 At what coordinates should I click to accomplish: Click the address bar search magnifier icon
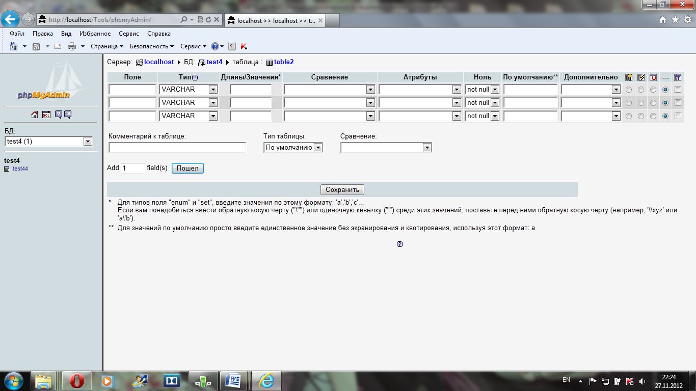(184, 20)
